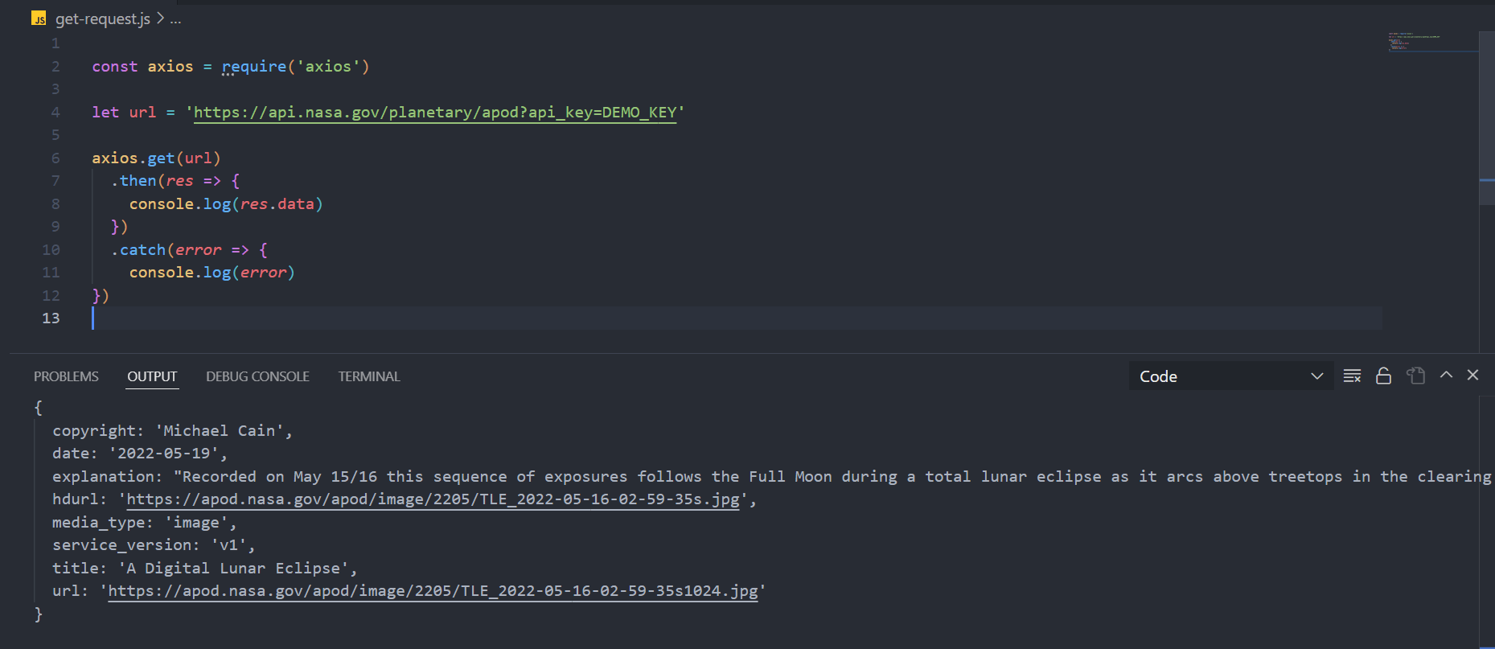Close the Output panel
Screen dimensions: 1495x649
[1472, 375]
